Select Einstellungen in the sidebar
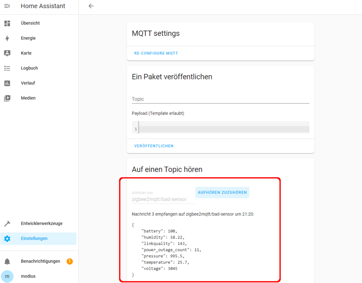362x283 pixels. tap(38, 239)
